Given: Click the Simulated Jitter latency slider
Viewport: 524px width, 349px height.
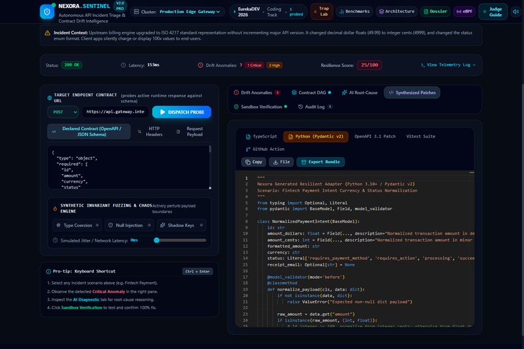Looking at the screenshot, I should [x=180, y=240].
